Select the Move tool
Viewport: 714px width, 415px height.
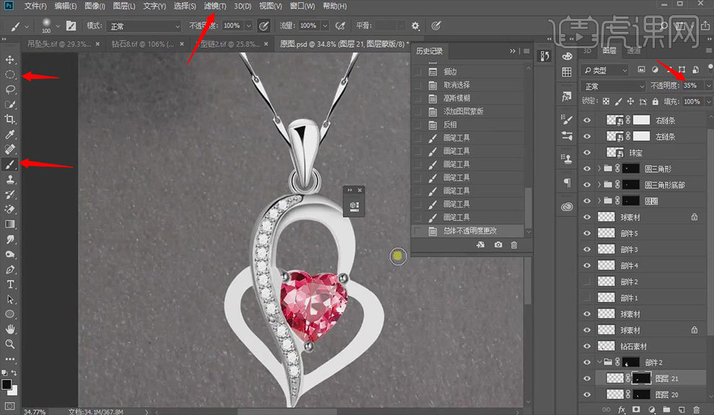pos(10,59)
